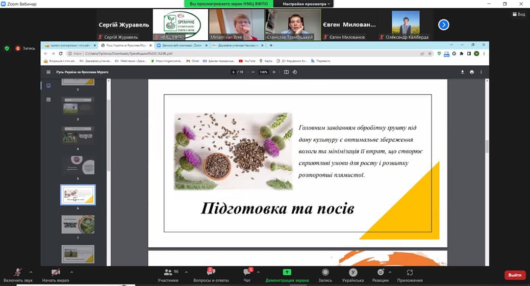Open Реакции reactions menu
This screenshot has height=286, width=530.
click(x=380, y=275)
